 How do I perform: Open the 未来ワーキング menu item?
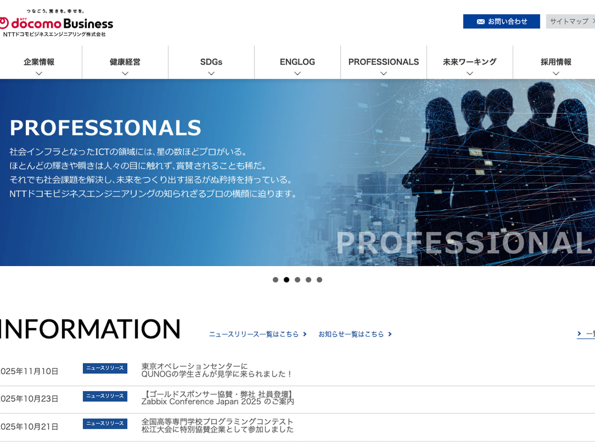(470, 62)
